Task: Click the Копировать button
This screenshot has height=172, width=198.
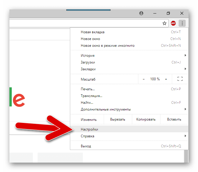Action: [x=146, y=119]
